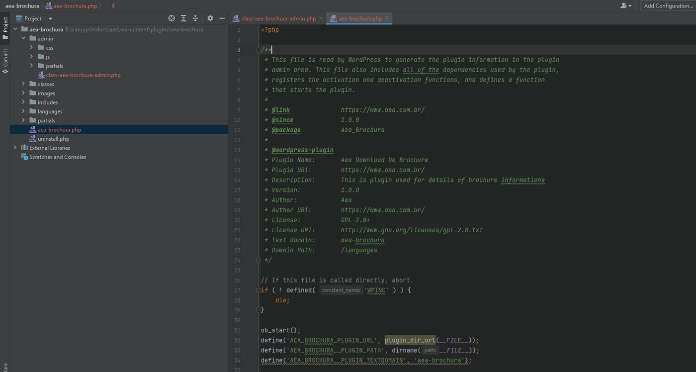Viewport: 696px width, 372px height.
Task: Open the GNU license URL link
Action: pyautogui.click(x=412, y=230)
